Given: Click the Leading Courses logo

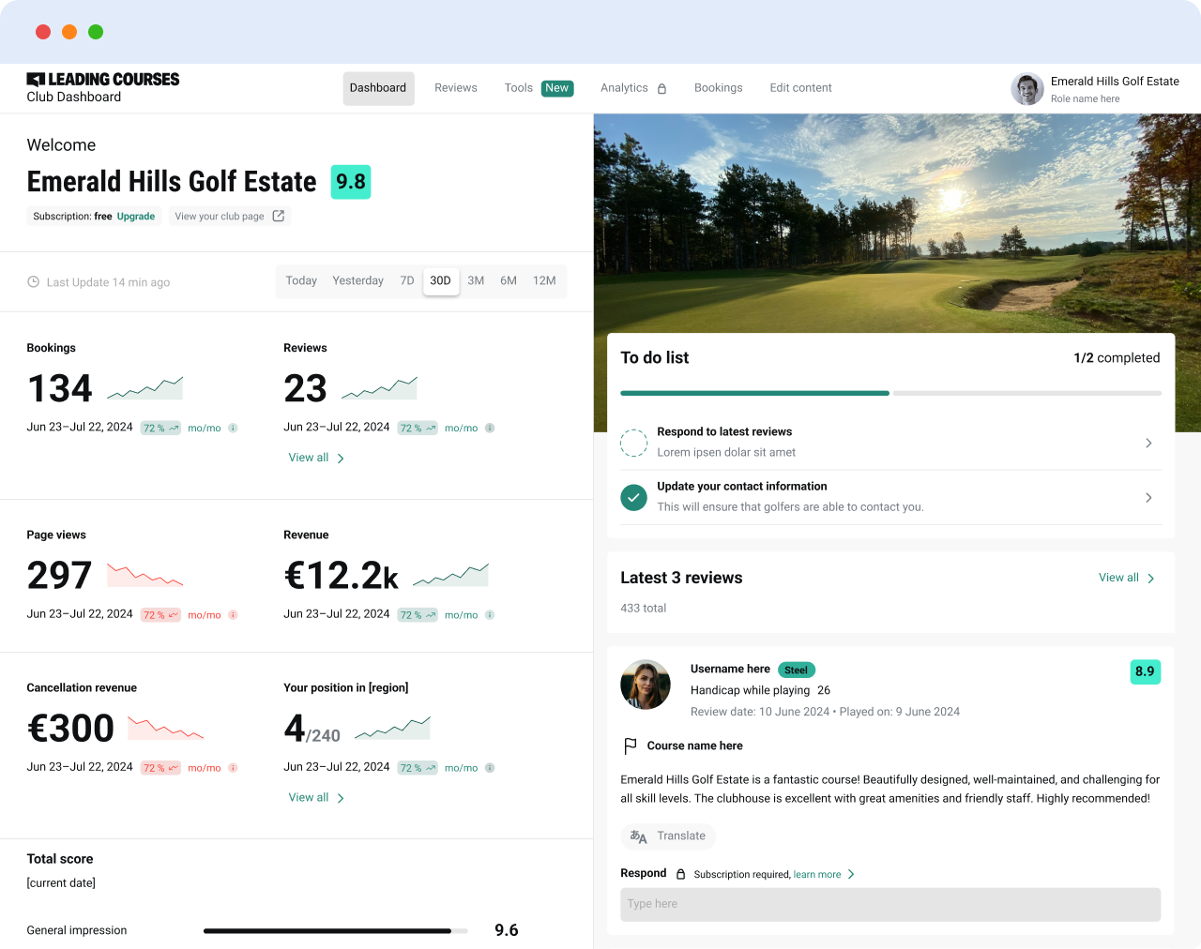Looking at the screenshot, I should point(102,80).
